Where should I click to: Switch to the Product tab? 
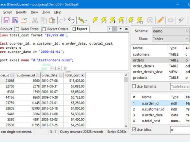coord(7,29)
